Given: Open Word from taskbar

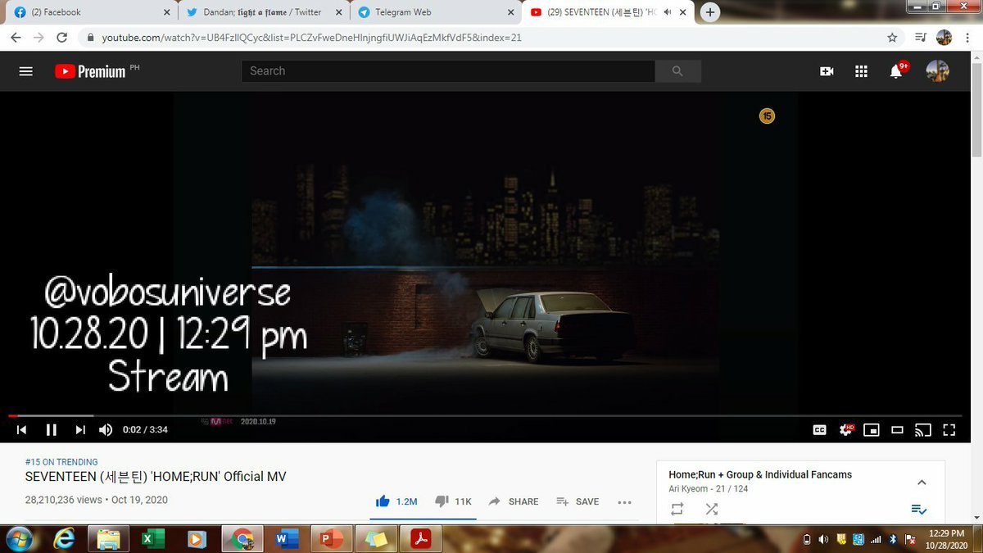Looking at the screenshot, I should (x=286, y=539).
